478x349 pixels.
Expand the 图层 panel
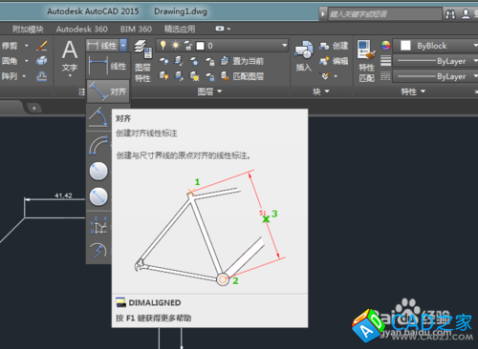tap(209, 92)
